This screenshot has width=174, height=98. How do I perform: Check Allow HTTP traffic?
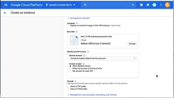tap(68, 87)
